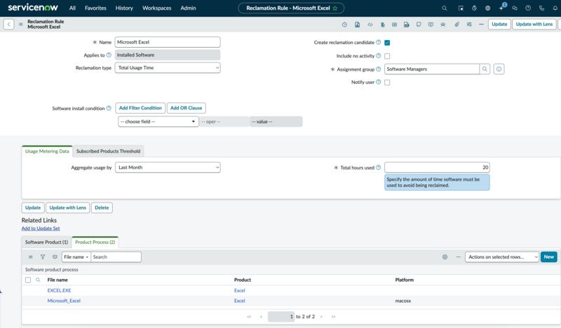Go back using the left chevron button
This screenshot has width=561, height=328.
point(8,25)
